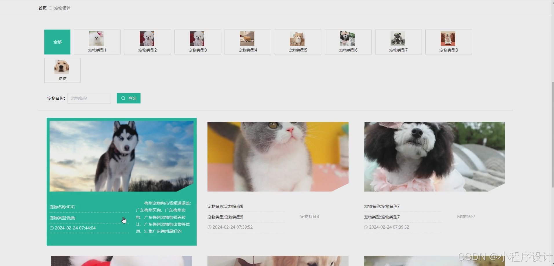Viewport: 554px width, 266px height.
Task: Click the 宠物名称:宠物名称8 title text
Action: coord(225,206)
